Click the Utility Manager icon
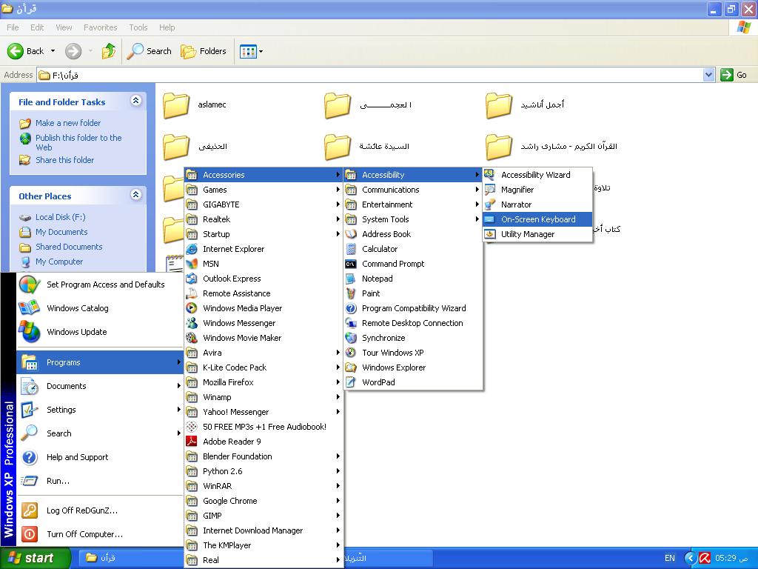Viewport: 758px width, 569px height. [490, 234]
